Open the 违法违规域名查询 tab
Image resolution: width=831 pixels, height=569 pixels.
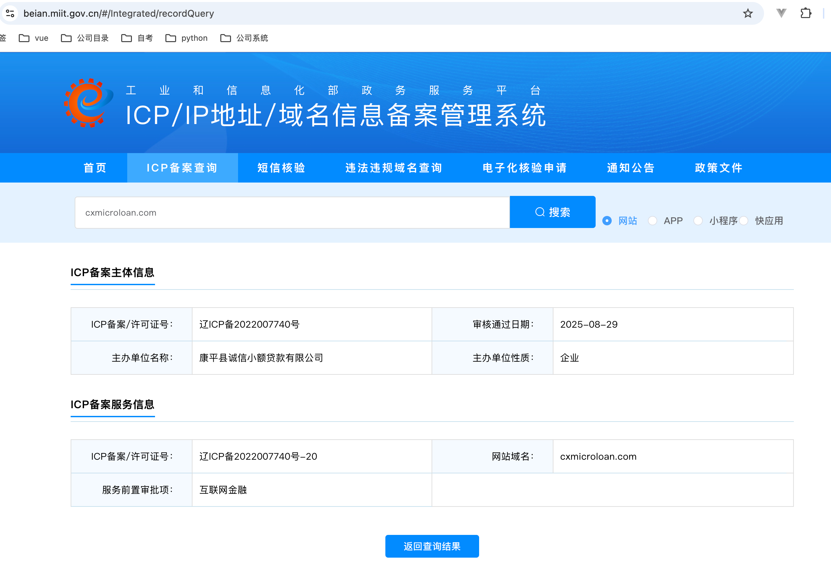point(394,168)
